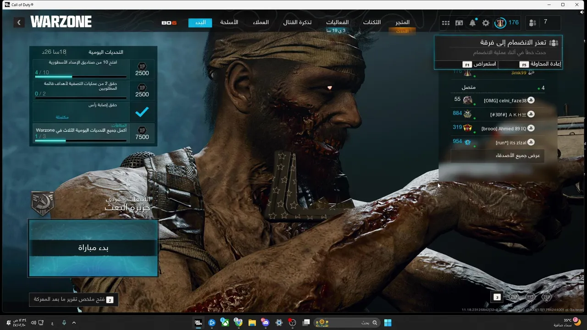Open the notifications bell icon

472,23
